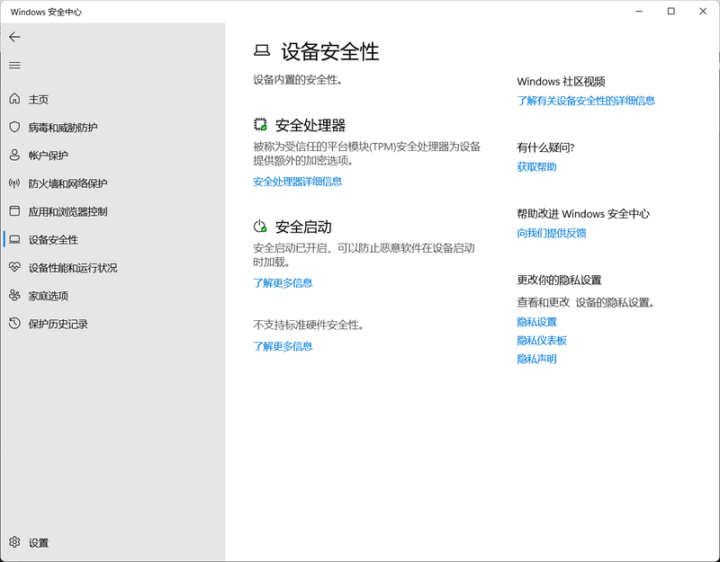
Task: Click the 更改你的隐私设置 heading
Action: (x=559, y=280)
